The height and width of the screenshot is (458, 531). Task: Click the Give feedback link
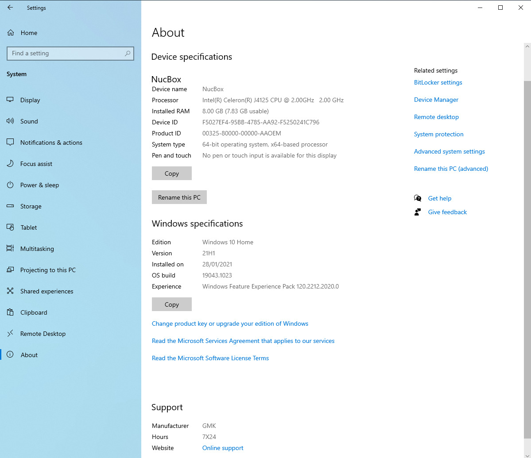click(447, 212)
